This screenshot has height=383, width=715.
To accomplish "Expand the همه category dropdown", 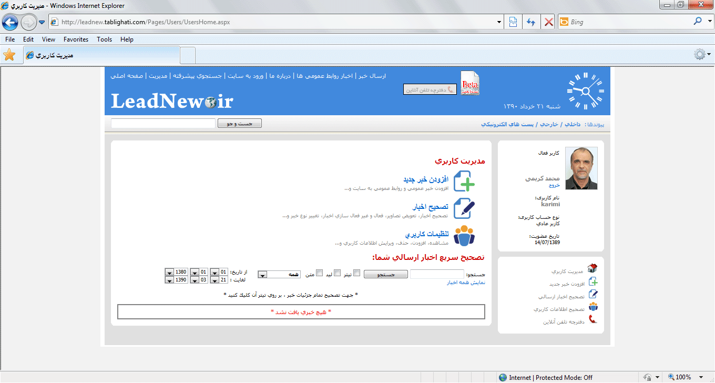I will tap(263, 274).
